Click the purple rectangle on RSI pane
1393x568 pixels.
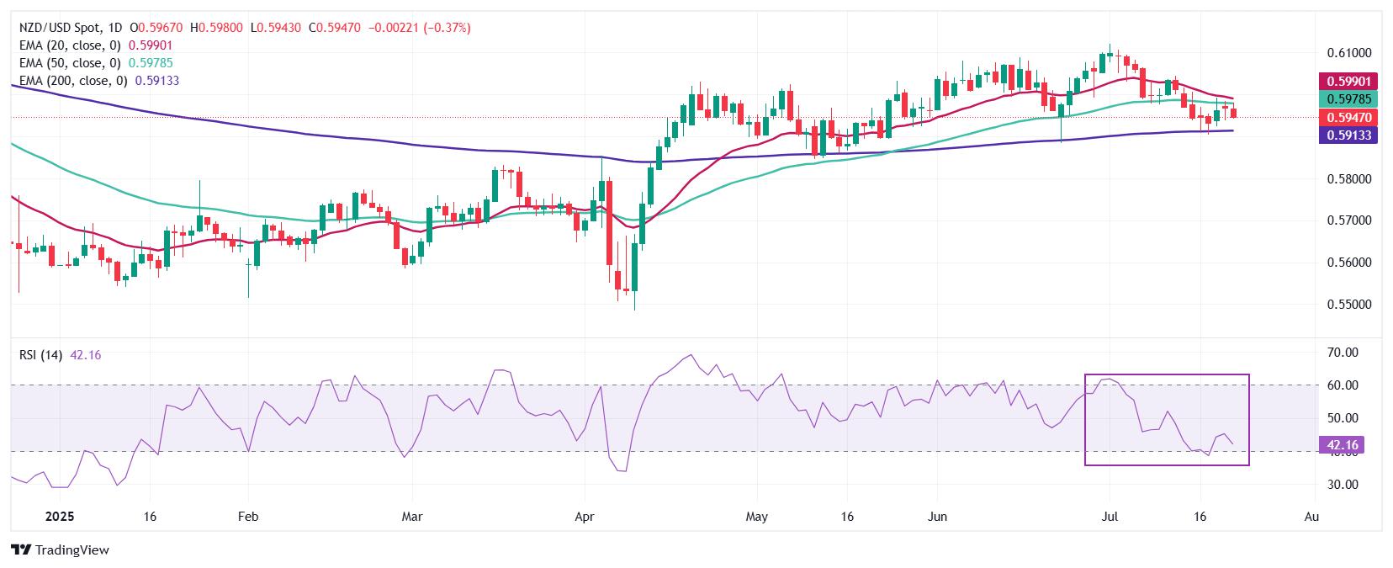[1168, 419]
